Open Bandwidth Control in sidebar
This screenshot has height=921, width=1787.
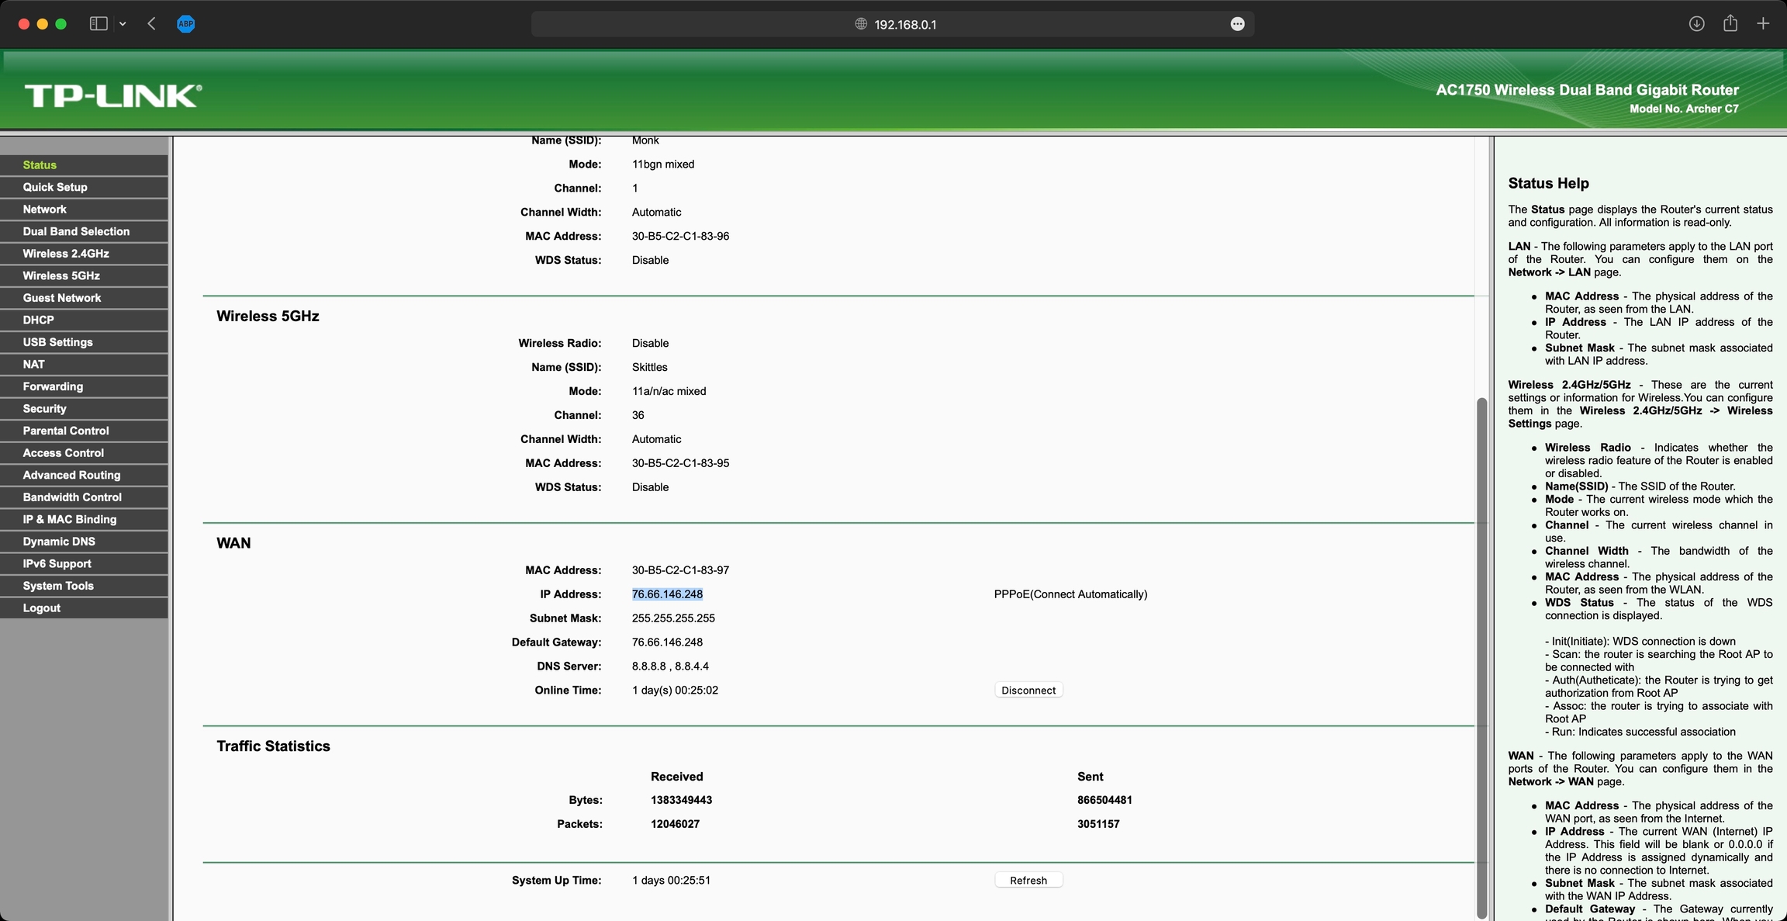72,497
